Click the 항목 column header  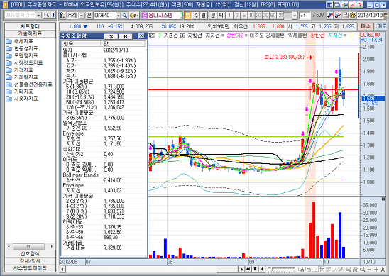click(81, 44)
